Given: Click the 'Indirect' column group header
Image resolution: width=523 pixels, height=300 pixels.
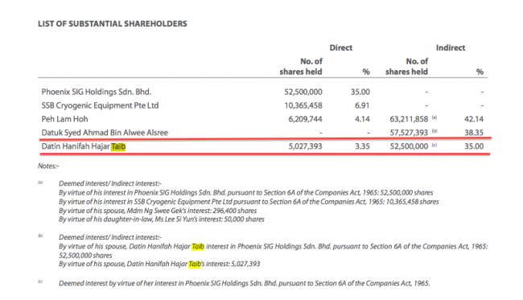Looking at the screenshot, I should click(451, 47).
